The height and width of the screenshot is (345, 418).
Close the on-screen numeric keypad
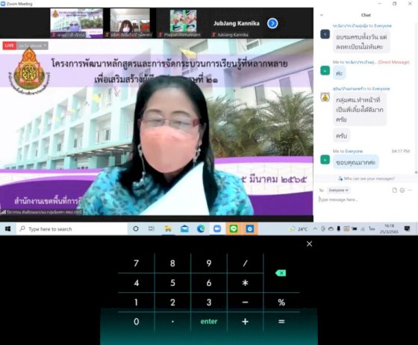[309, 243]
